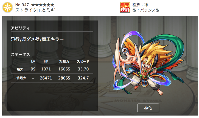Click the 攻撃力 column header

[x=64, y=61]
